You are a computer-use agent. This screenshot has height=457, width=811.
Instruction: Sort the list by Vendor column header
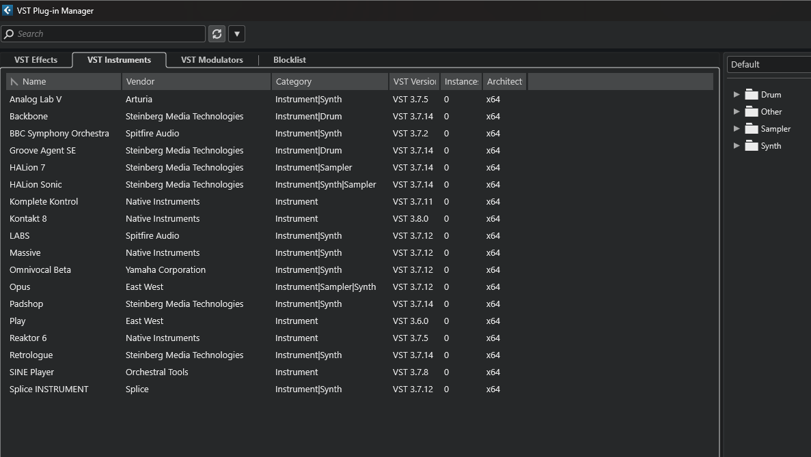(197, 82)
